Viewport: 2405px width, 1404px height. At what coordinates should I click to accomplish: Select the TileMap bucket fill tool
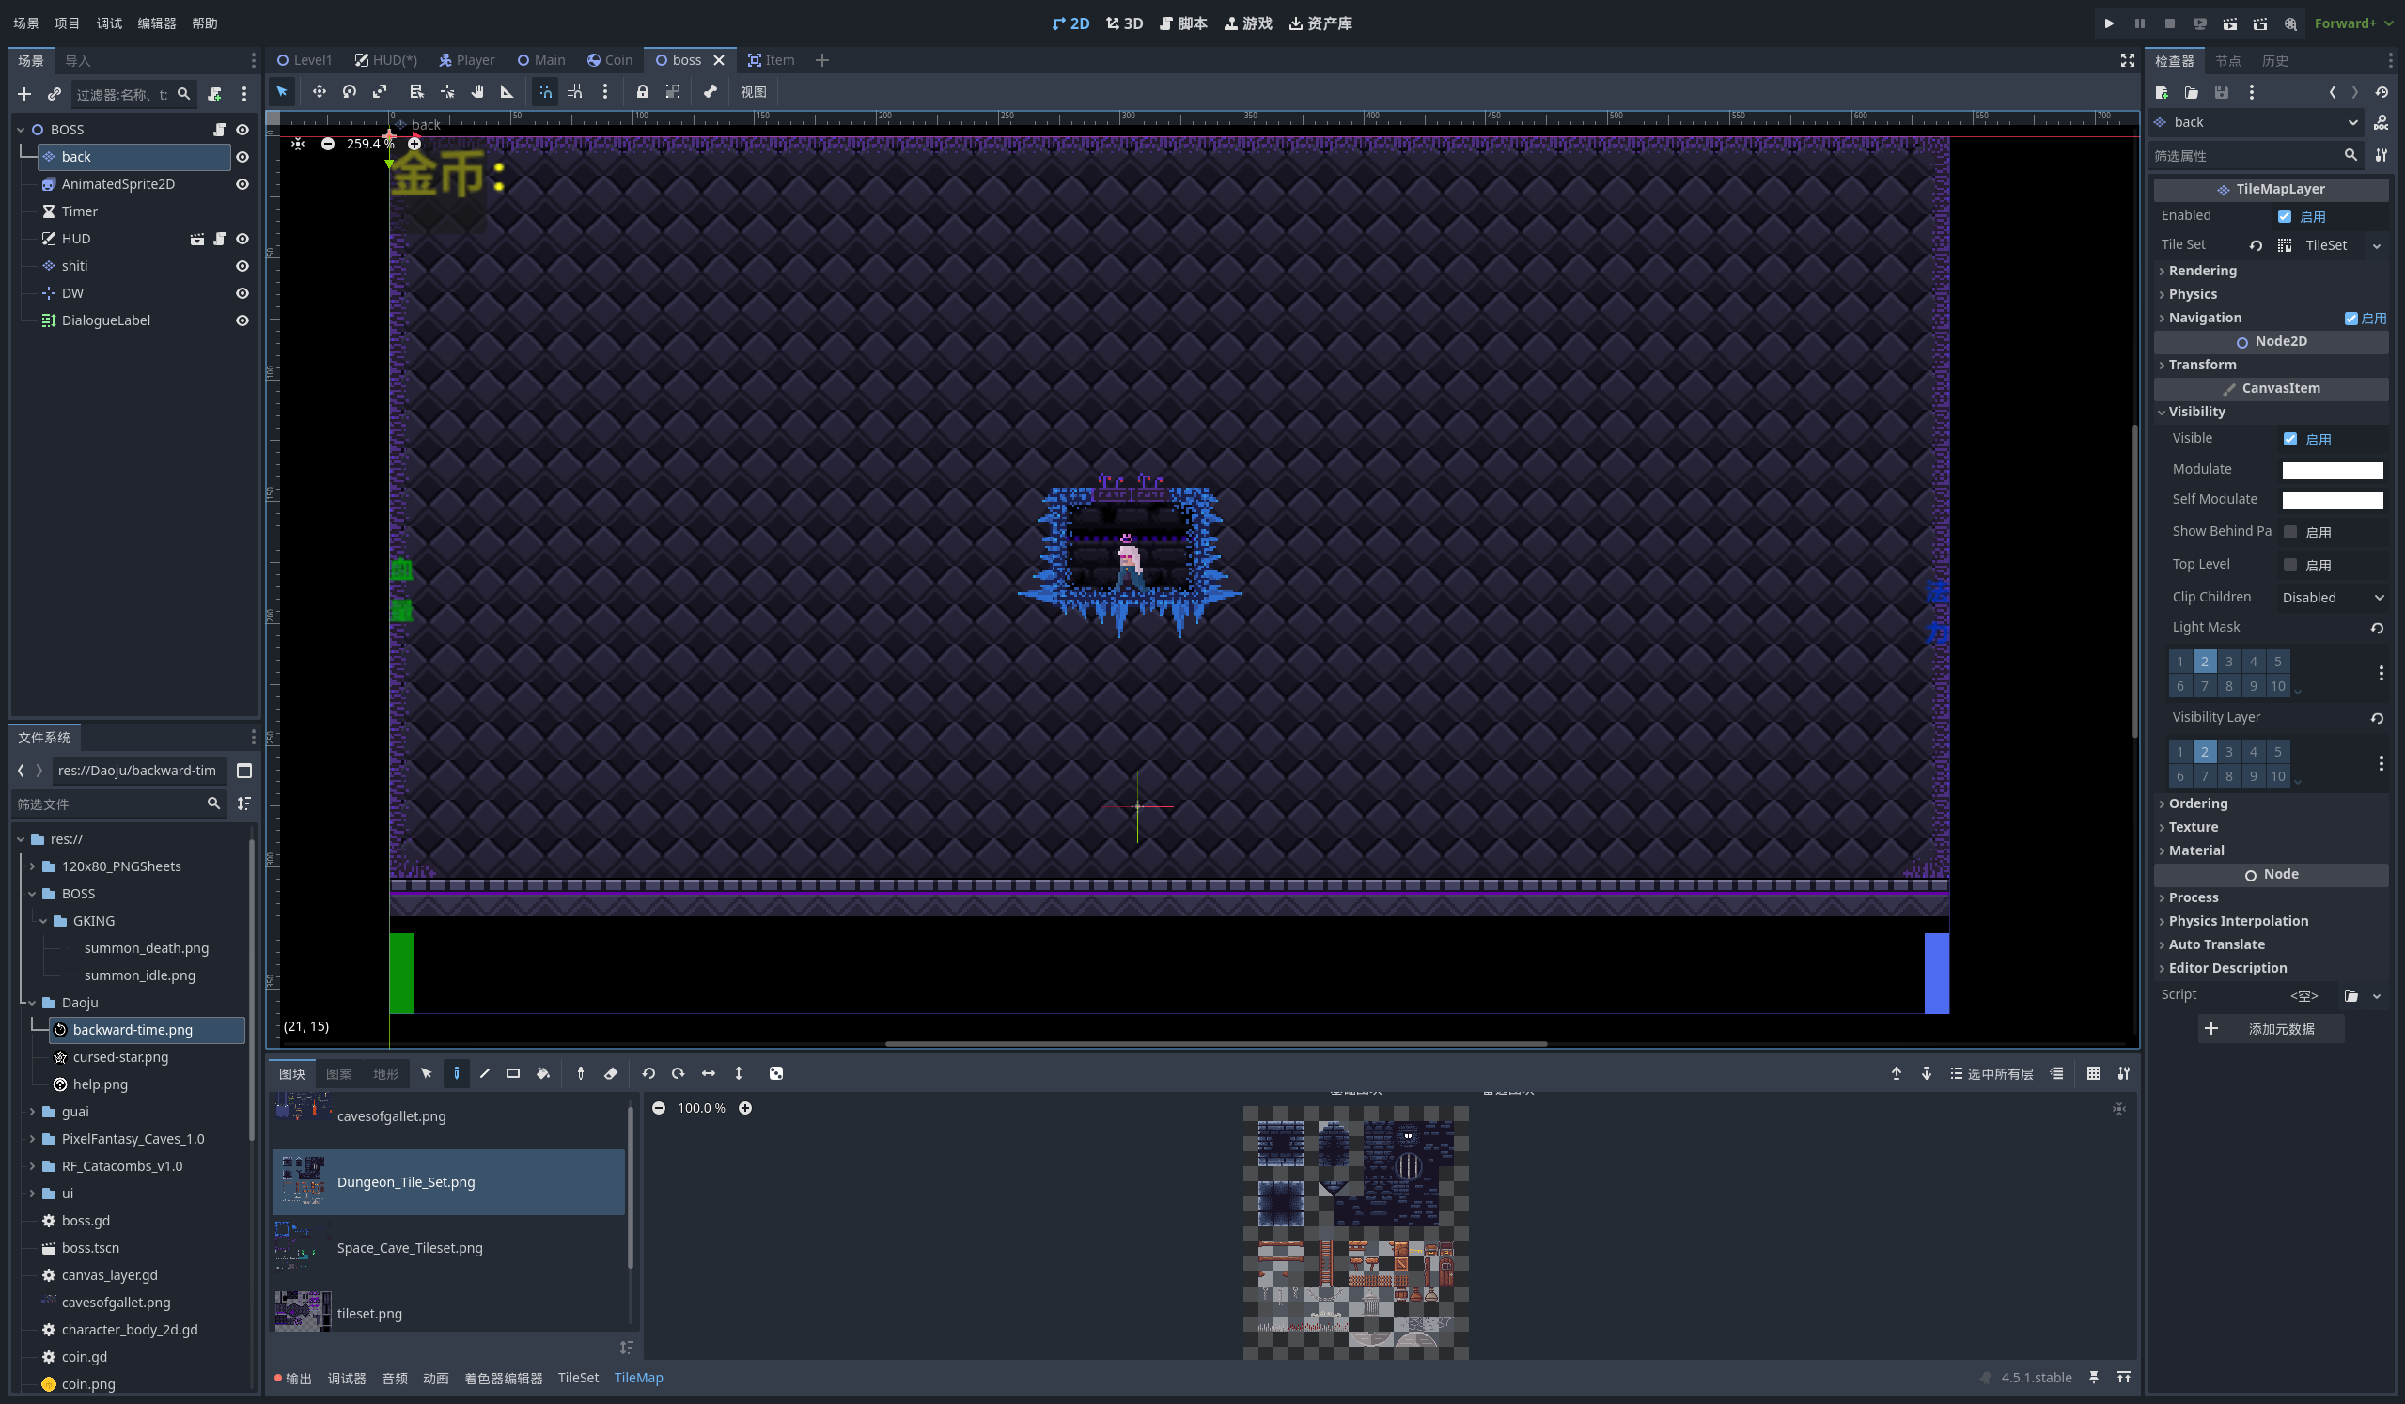(x=543, y=1074)
